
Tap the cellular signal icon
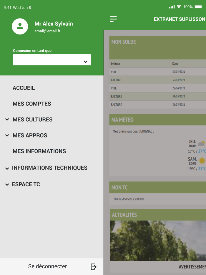(x=172, y=7)
